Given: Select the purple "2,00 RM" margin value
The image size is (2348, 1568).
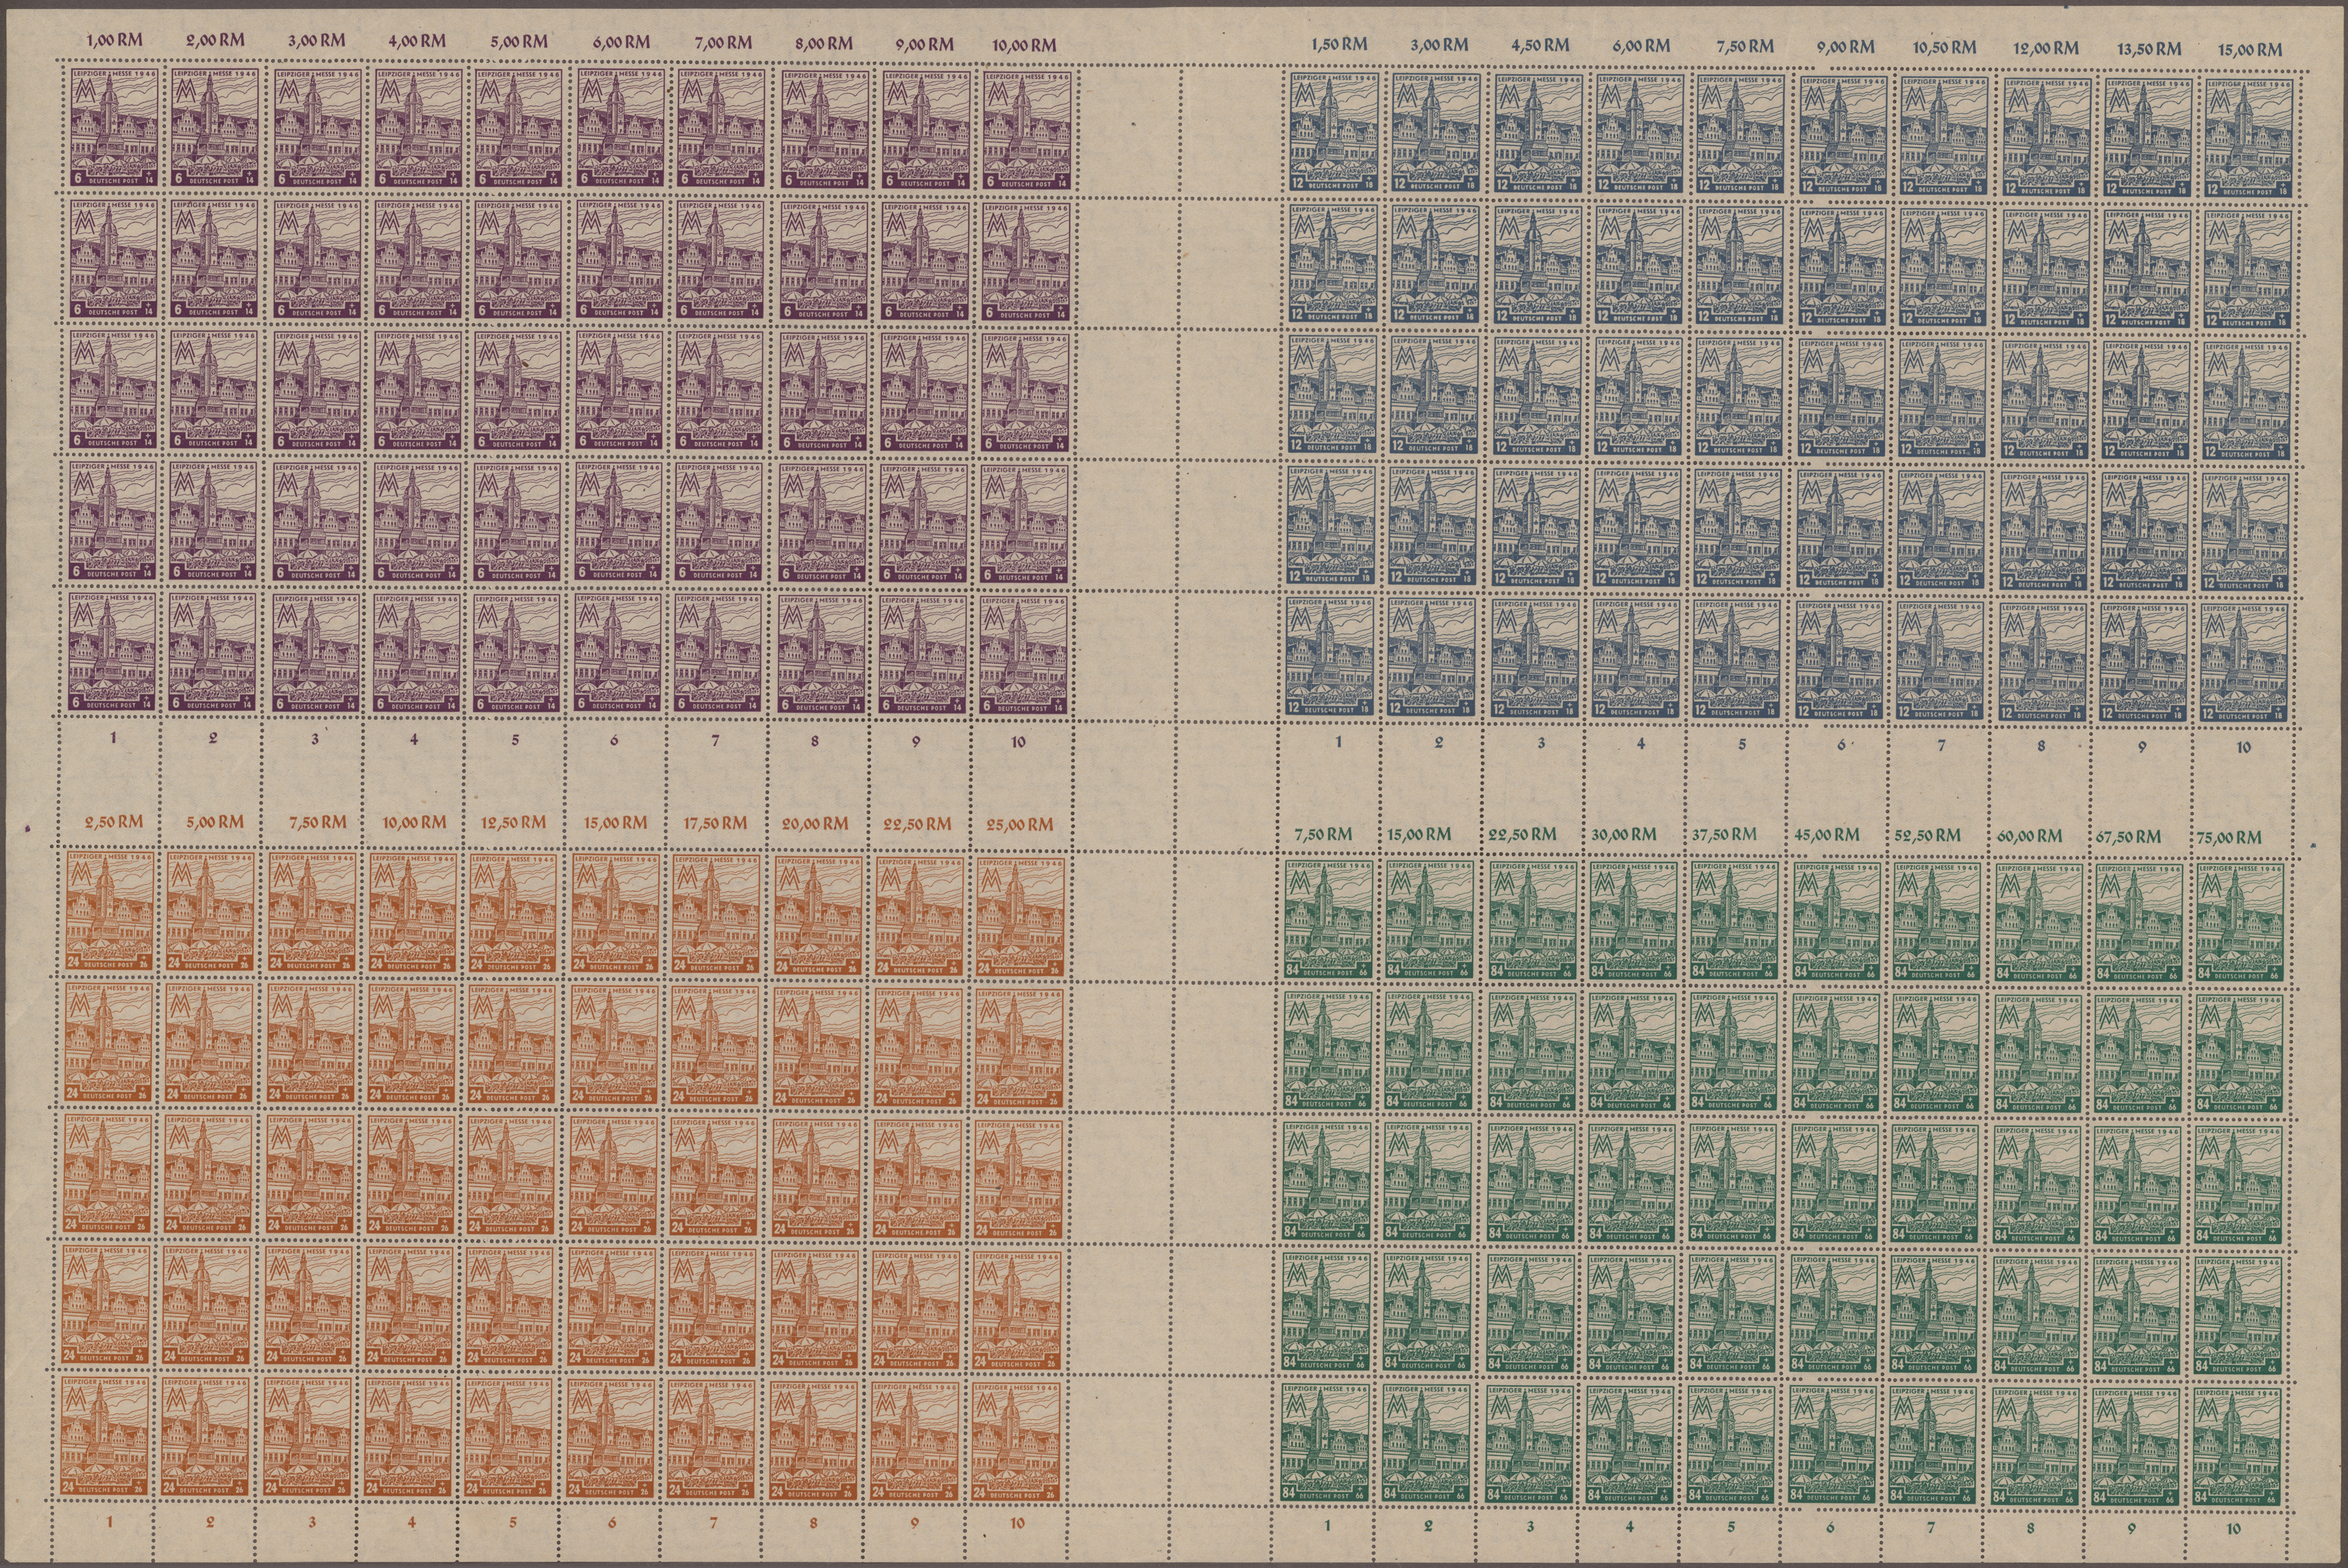Looking at the screenshot, I should click(216, 41).
